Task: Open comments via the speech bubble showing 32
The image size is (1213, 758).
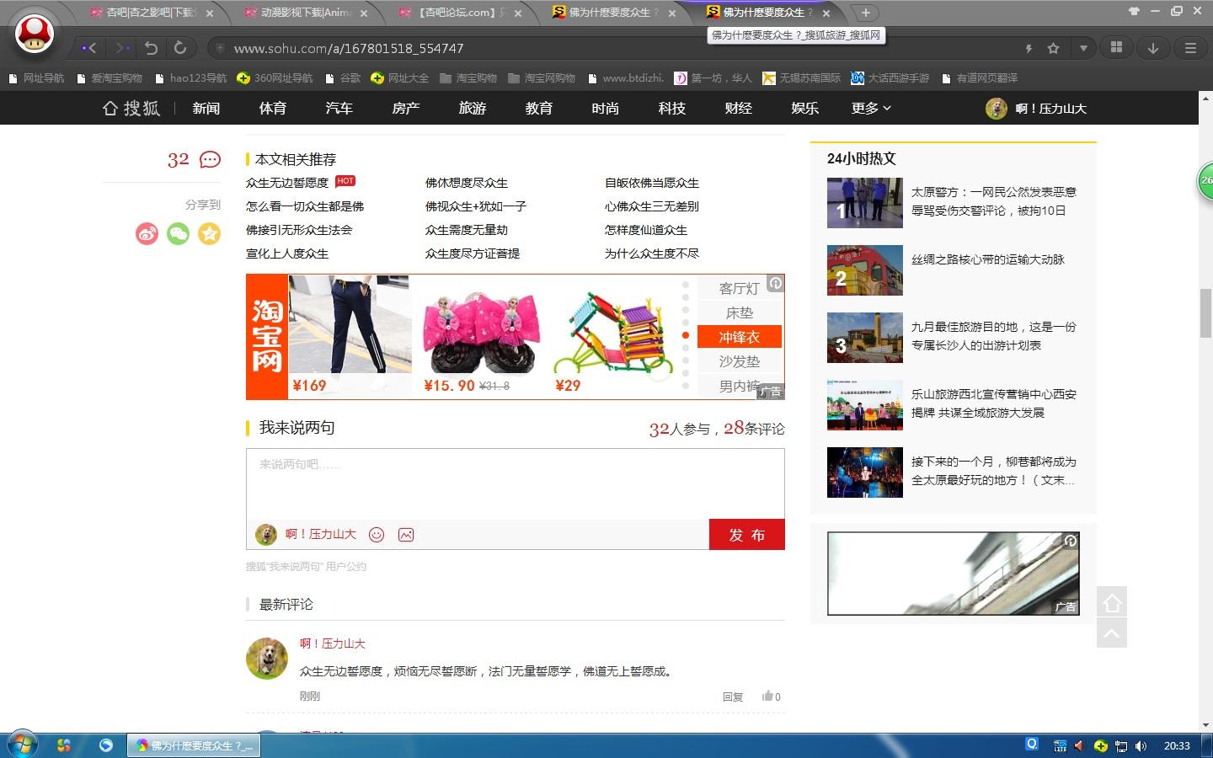Action: tap(208, 159)
